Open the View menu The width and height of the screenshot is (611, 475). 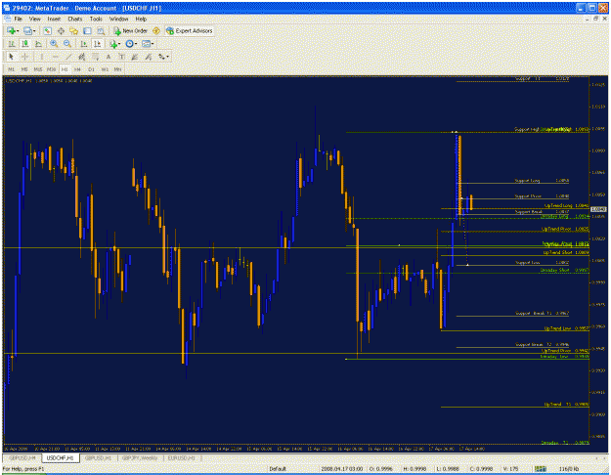(x=34, y=19)
